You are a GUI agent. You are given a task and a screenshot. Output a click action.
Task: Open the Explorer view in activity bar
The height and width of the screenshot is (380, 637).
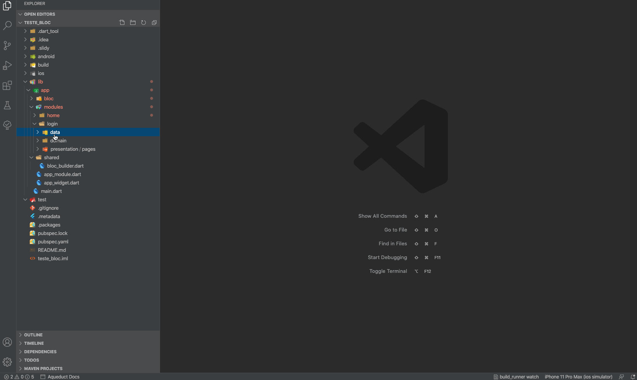point(7,5)
